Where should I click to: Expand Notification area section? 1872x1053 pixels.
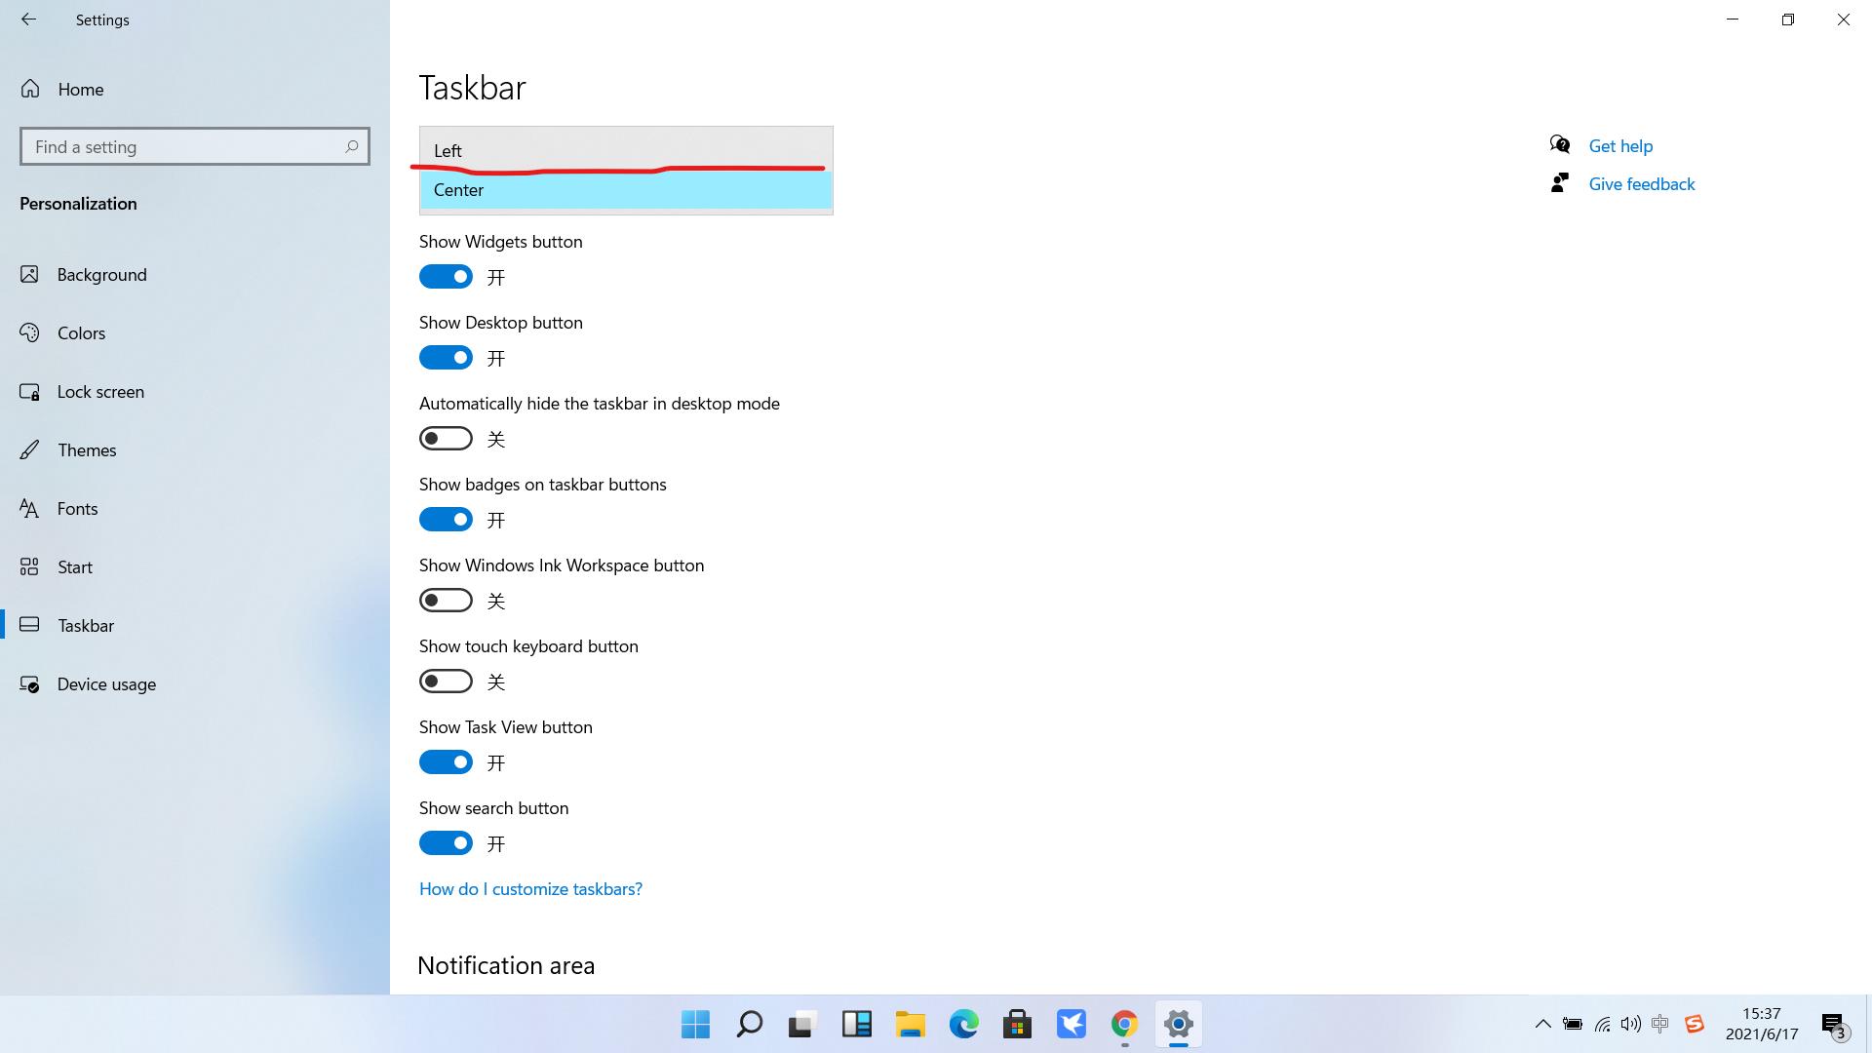coord(507,965)
